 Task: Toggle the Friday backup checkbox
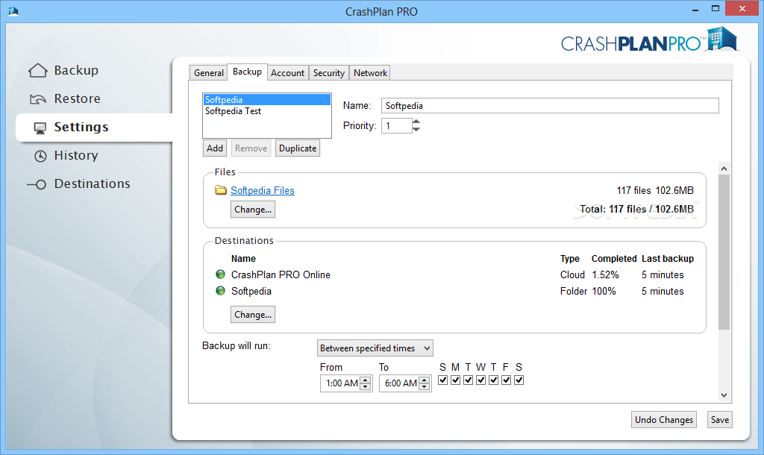[x=507, y=380]
